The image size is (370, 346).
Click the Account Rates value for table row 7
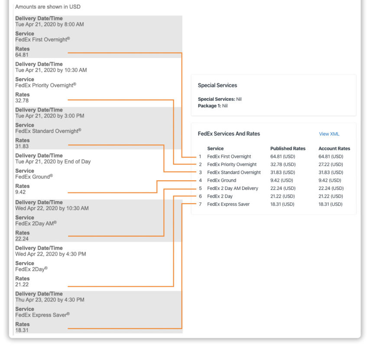pos(330,204)
